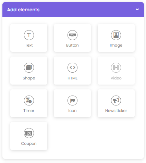The height and width of the screenshot is (163, 146).
Task: Select the Button element cursor icon
Action: coord(72,35)
